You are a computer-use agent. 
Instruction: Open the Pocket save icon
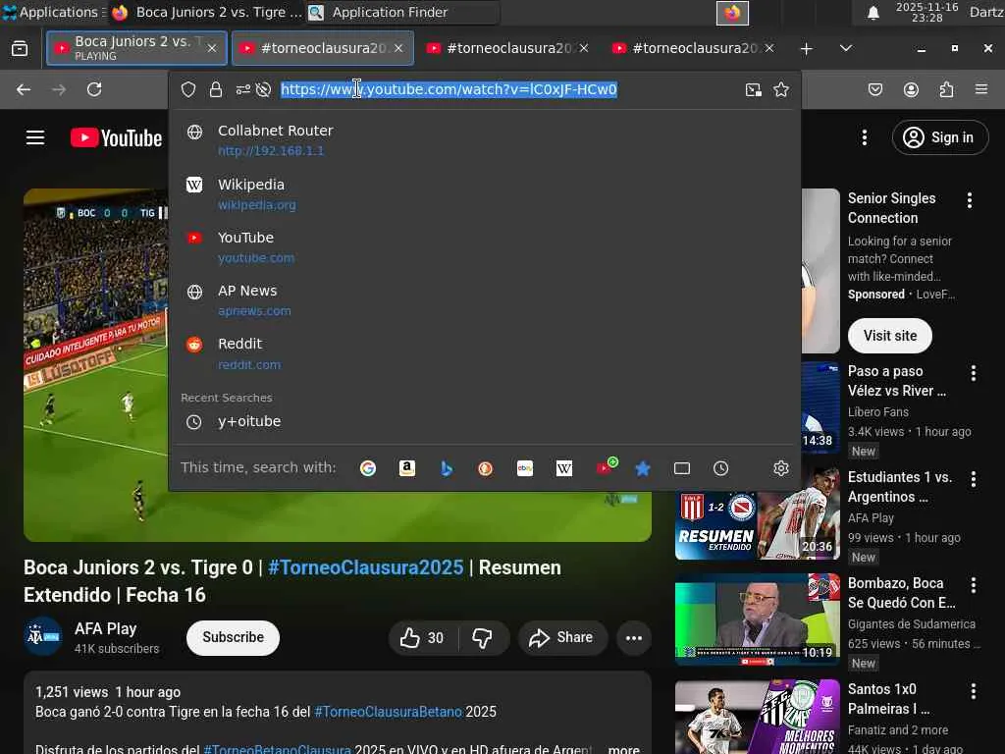coord(875,89)
